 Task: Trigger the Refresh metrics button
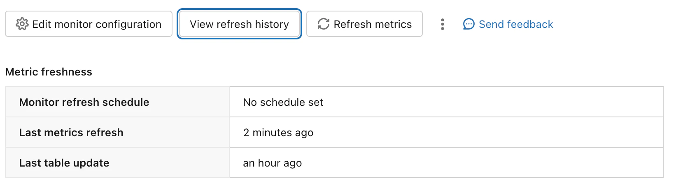tap(364, 24)
